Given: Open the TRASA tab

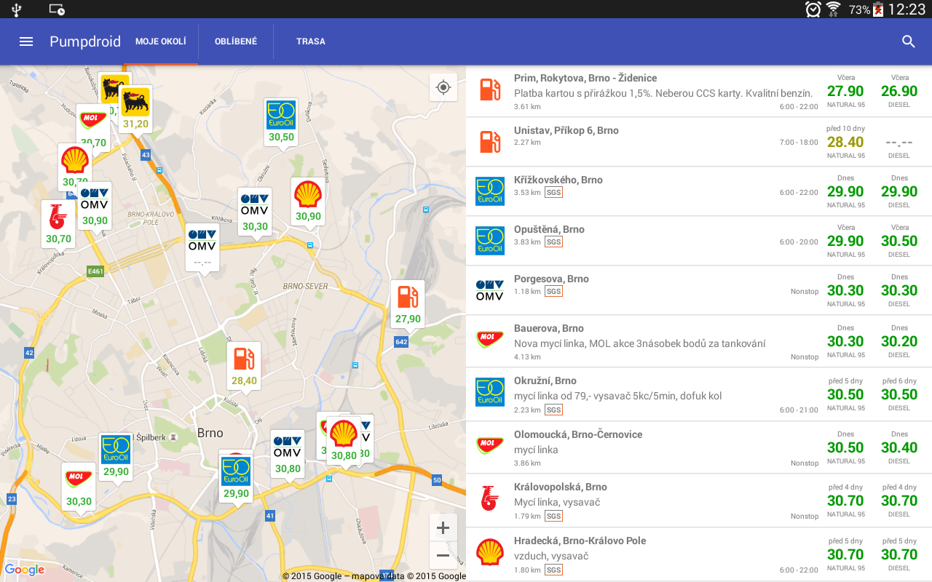Looking at the screenshot, I should [x=311, y=41].
